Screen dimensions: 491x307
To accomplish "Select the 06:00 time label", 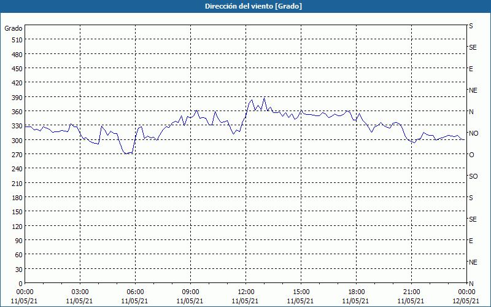I will 135,292.
